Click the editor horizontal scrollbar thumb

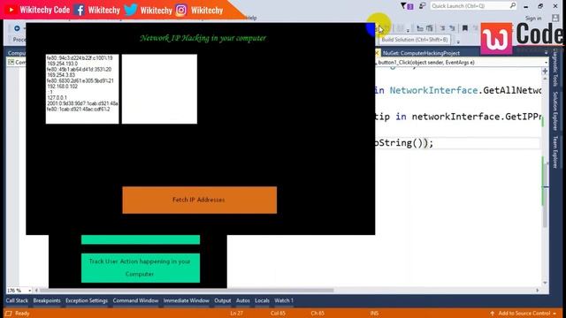tap(187, 291)
